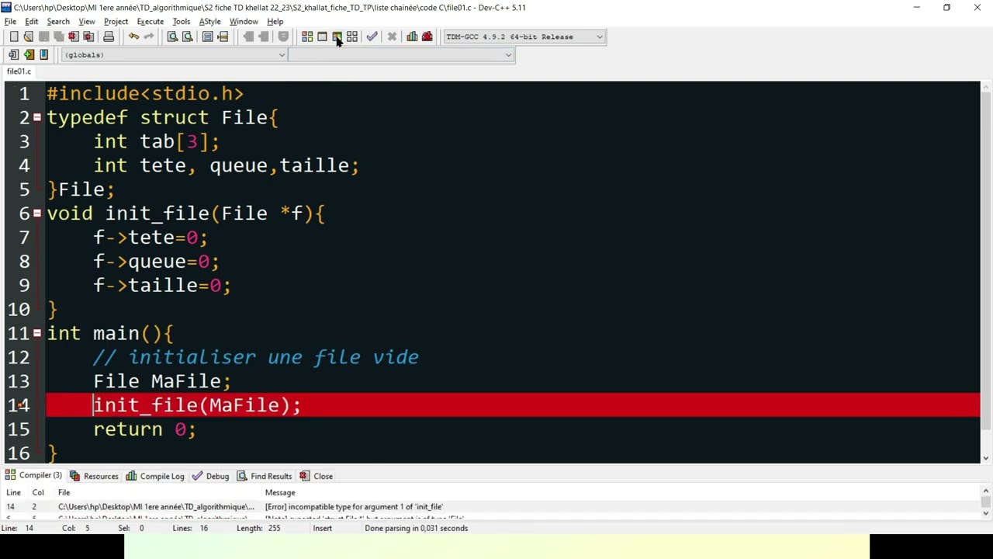This screenshot has width=993, height=559.
Task: Click the Undo arrow icon
Action: 133,36
